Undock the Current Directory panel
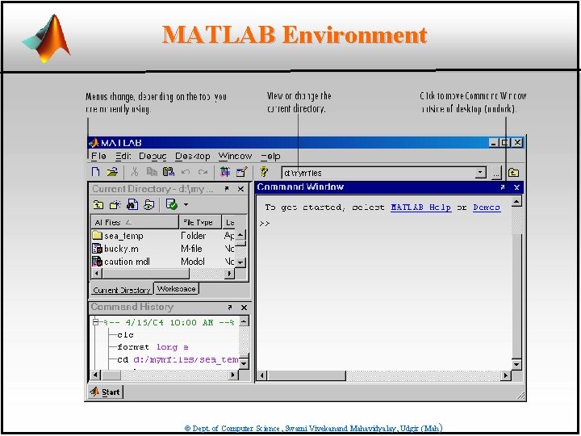581x436 pixels. [227, 189]
